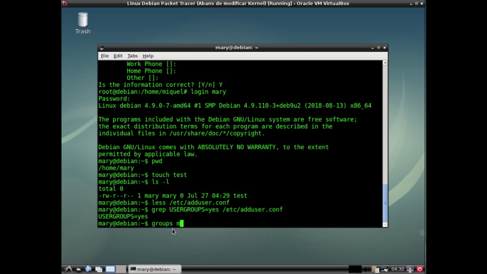Click the terminal scrollbar down arrow
Screen dimensions: 487x274
385,225
